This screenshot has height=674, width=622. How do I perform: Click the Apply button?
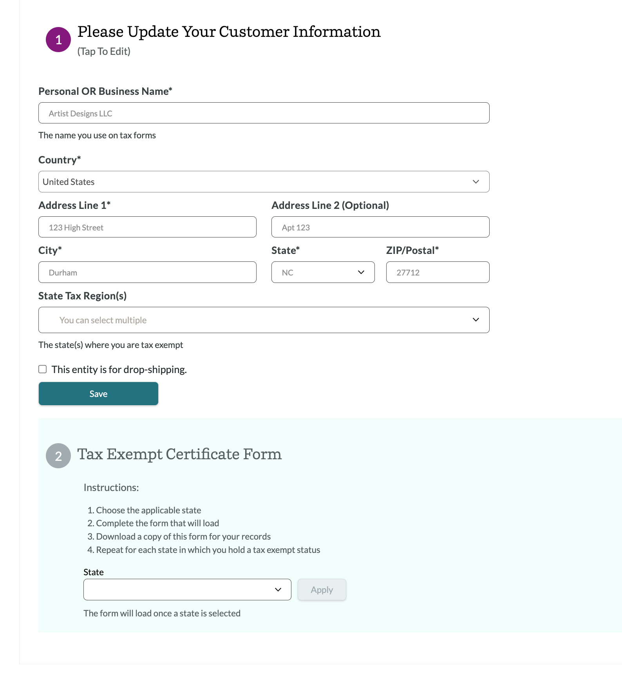point(322,589)
